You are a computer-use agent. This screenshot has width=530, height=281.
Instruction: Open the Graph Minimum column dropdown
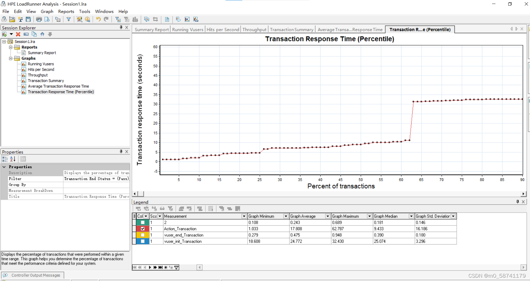[286, 216]
